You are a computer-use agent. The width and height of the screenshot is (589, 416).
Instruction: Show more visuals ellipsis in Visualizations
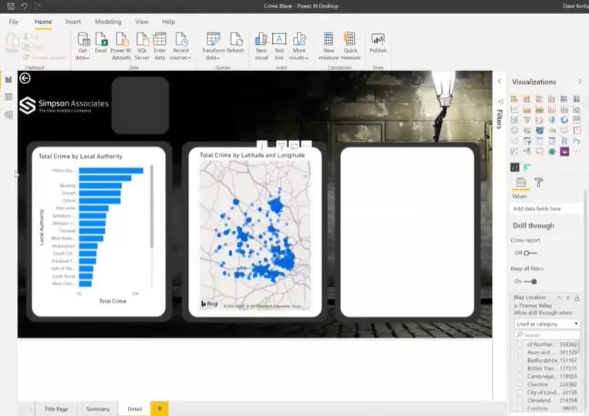577,151
